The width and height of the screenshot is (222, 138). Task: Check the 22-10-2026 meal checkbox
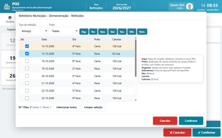(27, 91)
